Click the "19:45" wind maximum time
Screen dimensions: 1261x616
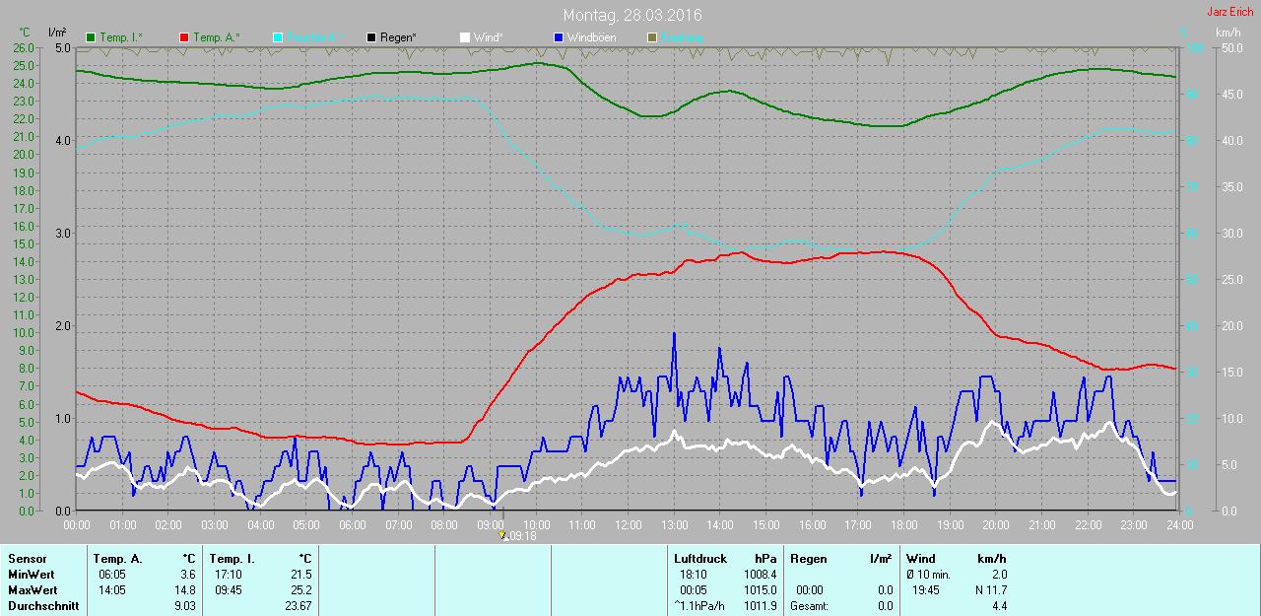(927, 590)
